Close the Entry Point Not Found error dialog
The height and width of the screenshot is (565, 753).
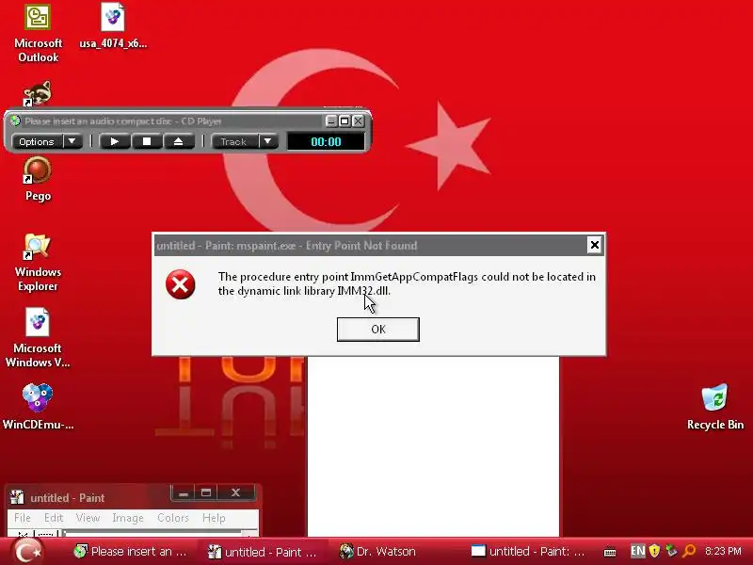click(594, 246)
